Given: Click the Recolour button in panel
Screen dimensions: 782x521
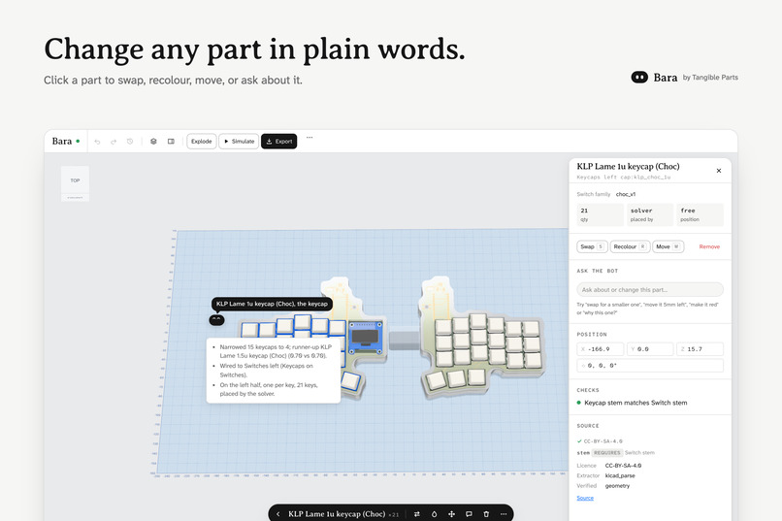Looking at the screenshot, I should 630,246.
